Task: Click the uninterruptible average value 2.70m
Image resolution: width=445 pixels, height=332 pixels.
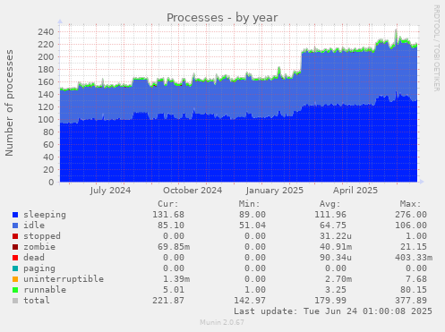Action: (338, 279)
